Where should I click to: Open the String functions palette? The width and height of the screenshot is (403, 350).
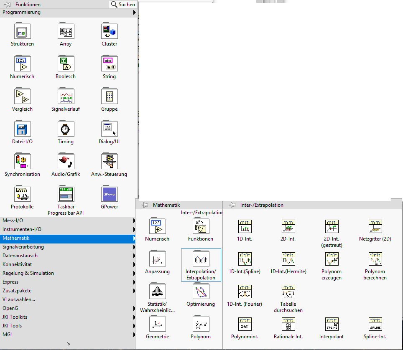[x=110, y=63]
